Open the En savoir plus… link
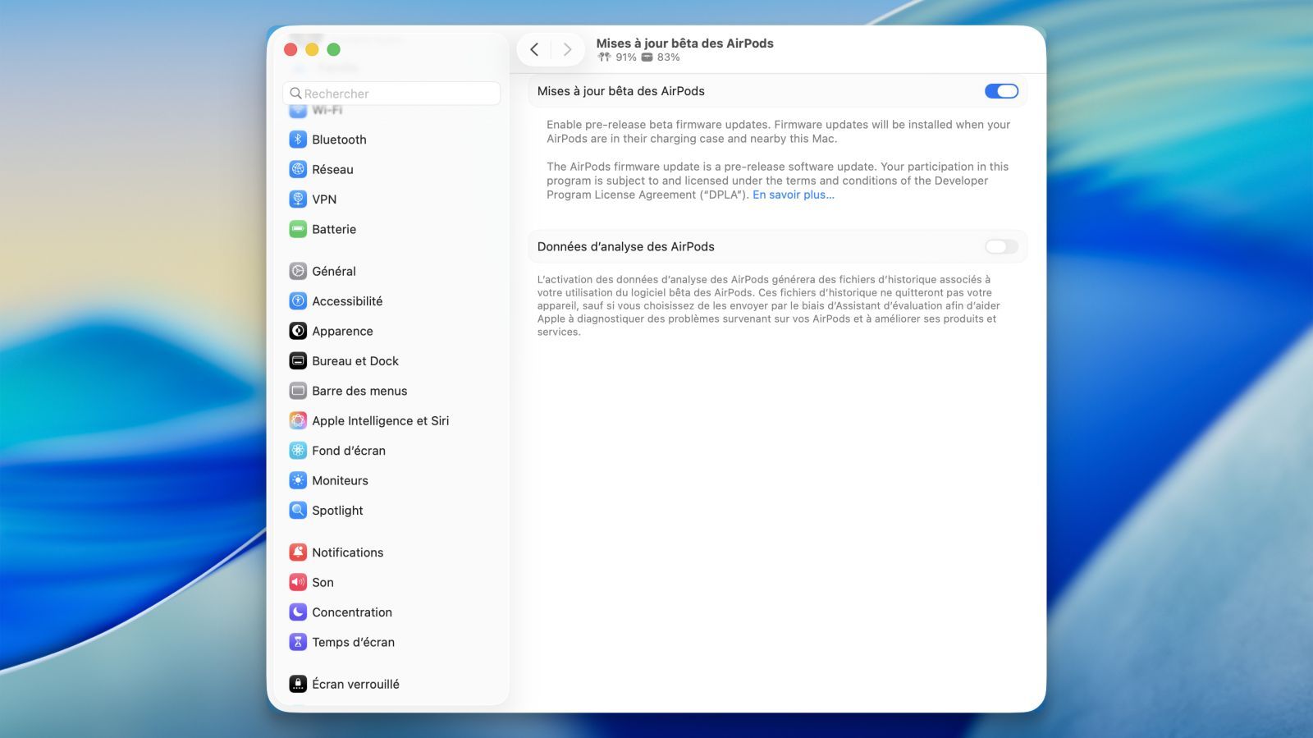The image size is (1313, 738). pos(794,195)
